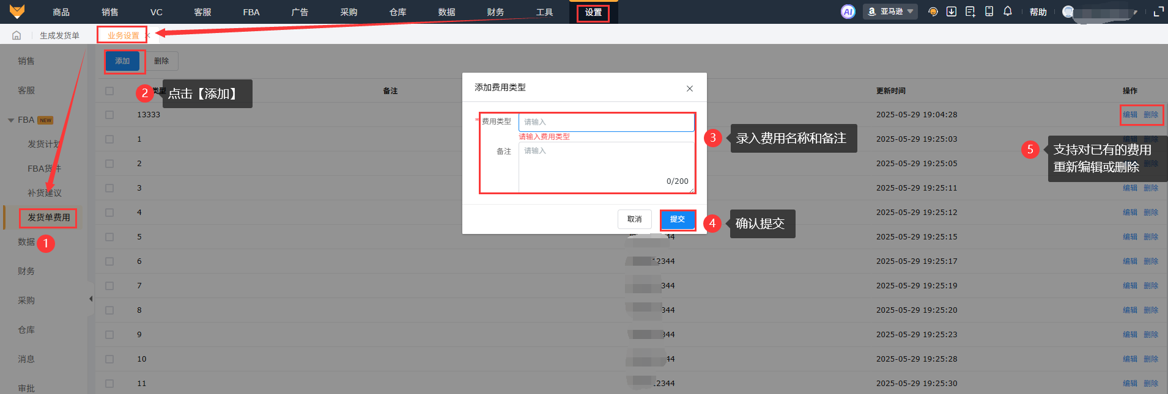
Task: Open the notification bell
Action: [x=1008, y=12]
